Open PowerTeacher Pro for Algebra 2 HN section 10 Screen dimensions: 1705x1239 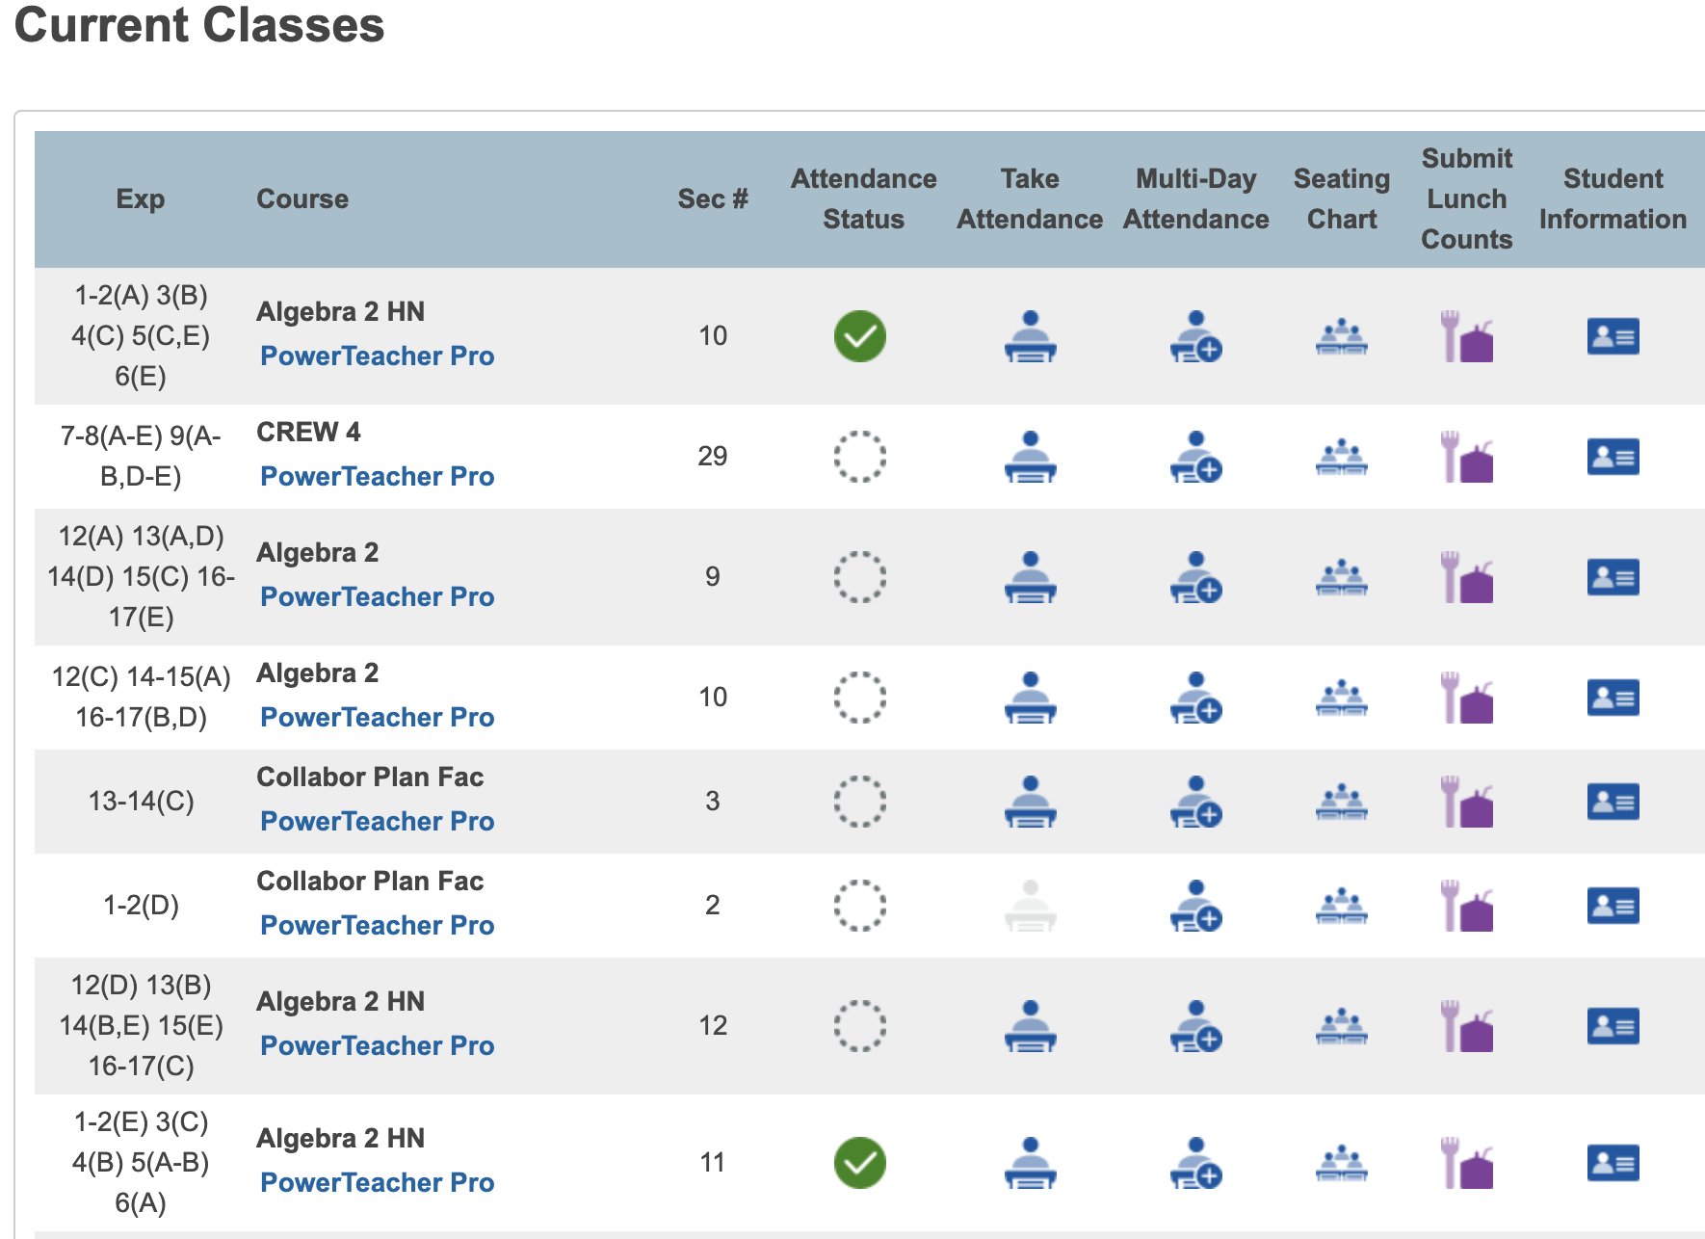click(377, 356)
